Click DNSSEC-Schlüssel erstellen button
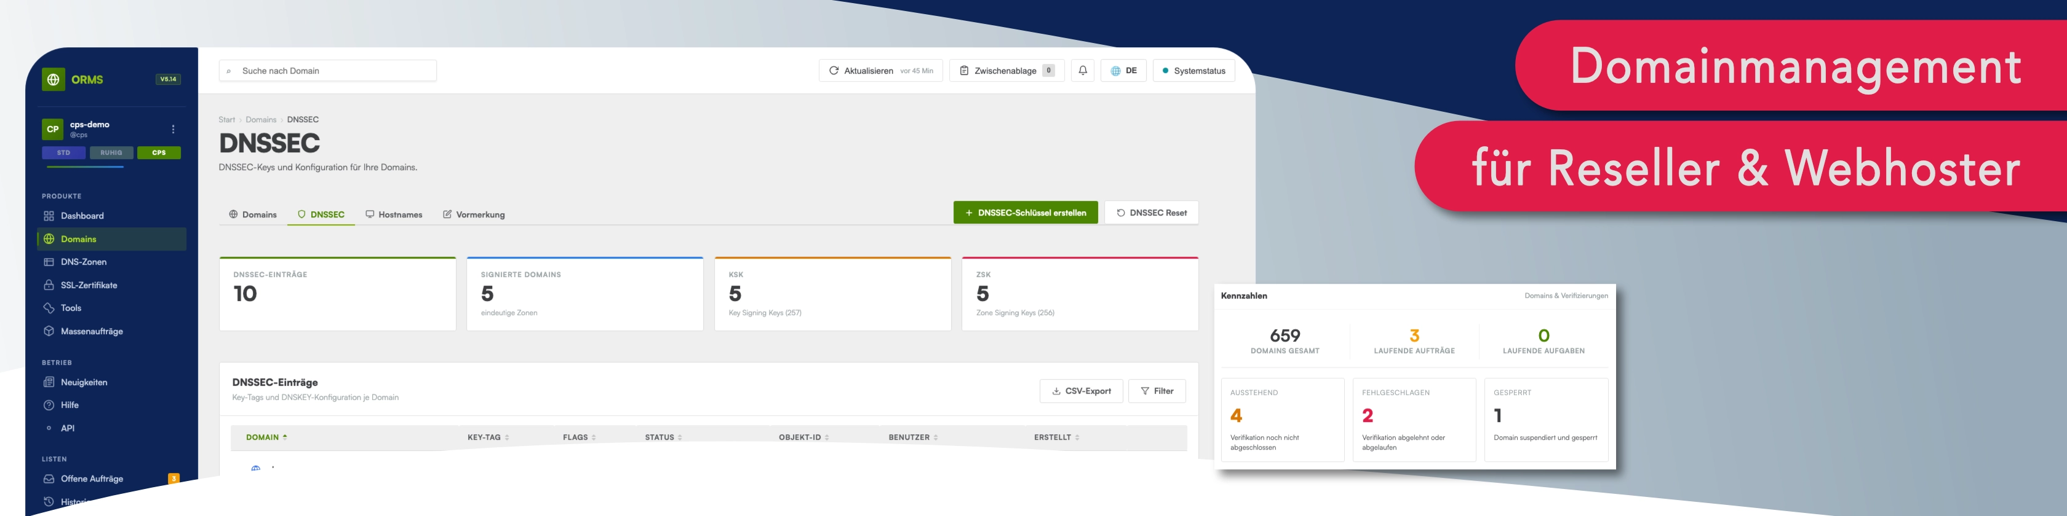This screenshot has height=516, width=2067. pos(1026,213)
